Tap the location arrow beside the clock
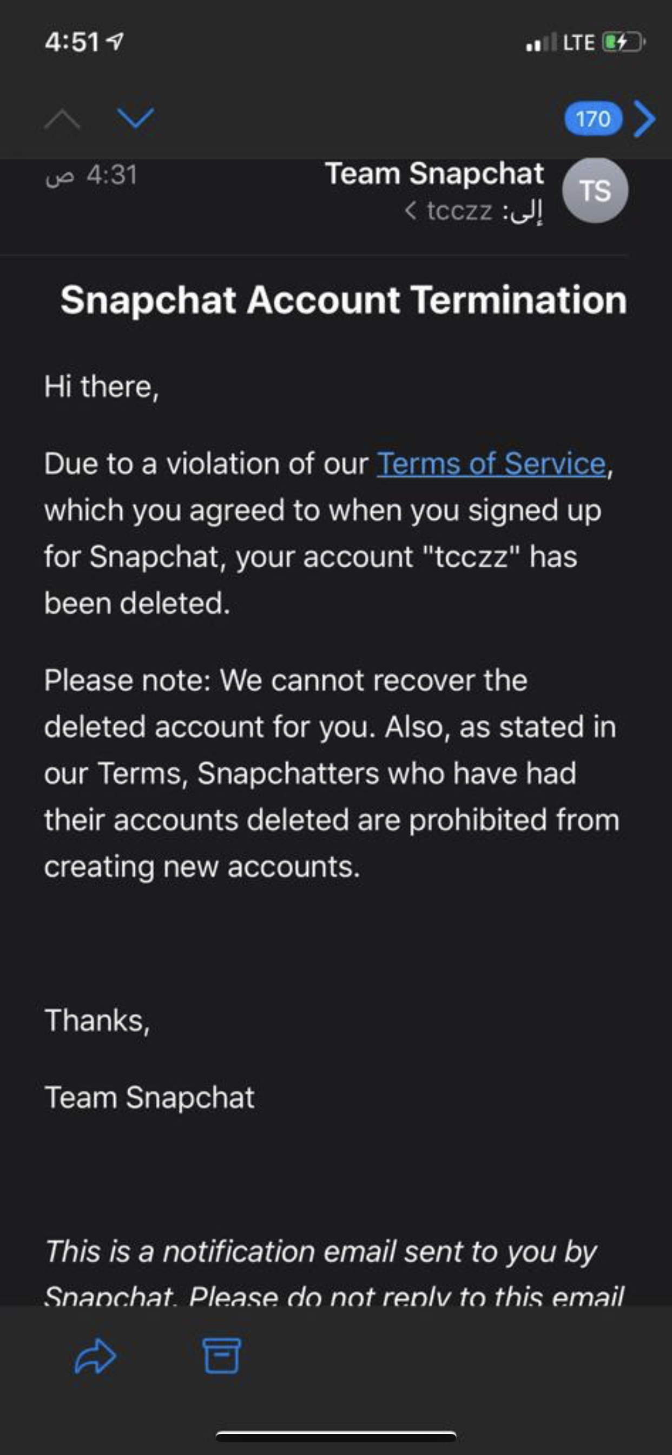This screenshot has height=1455, width=672. pyautogui.click(x=115, y=41)
